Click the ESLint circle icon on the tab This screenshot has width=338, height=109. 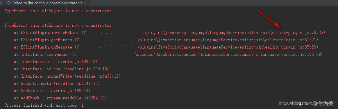[9, 3]
